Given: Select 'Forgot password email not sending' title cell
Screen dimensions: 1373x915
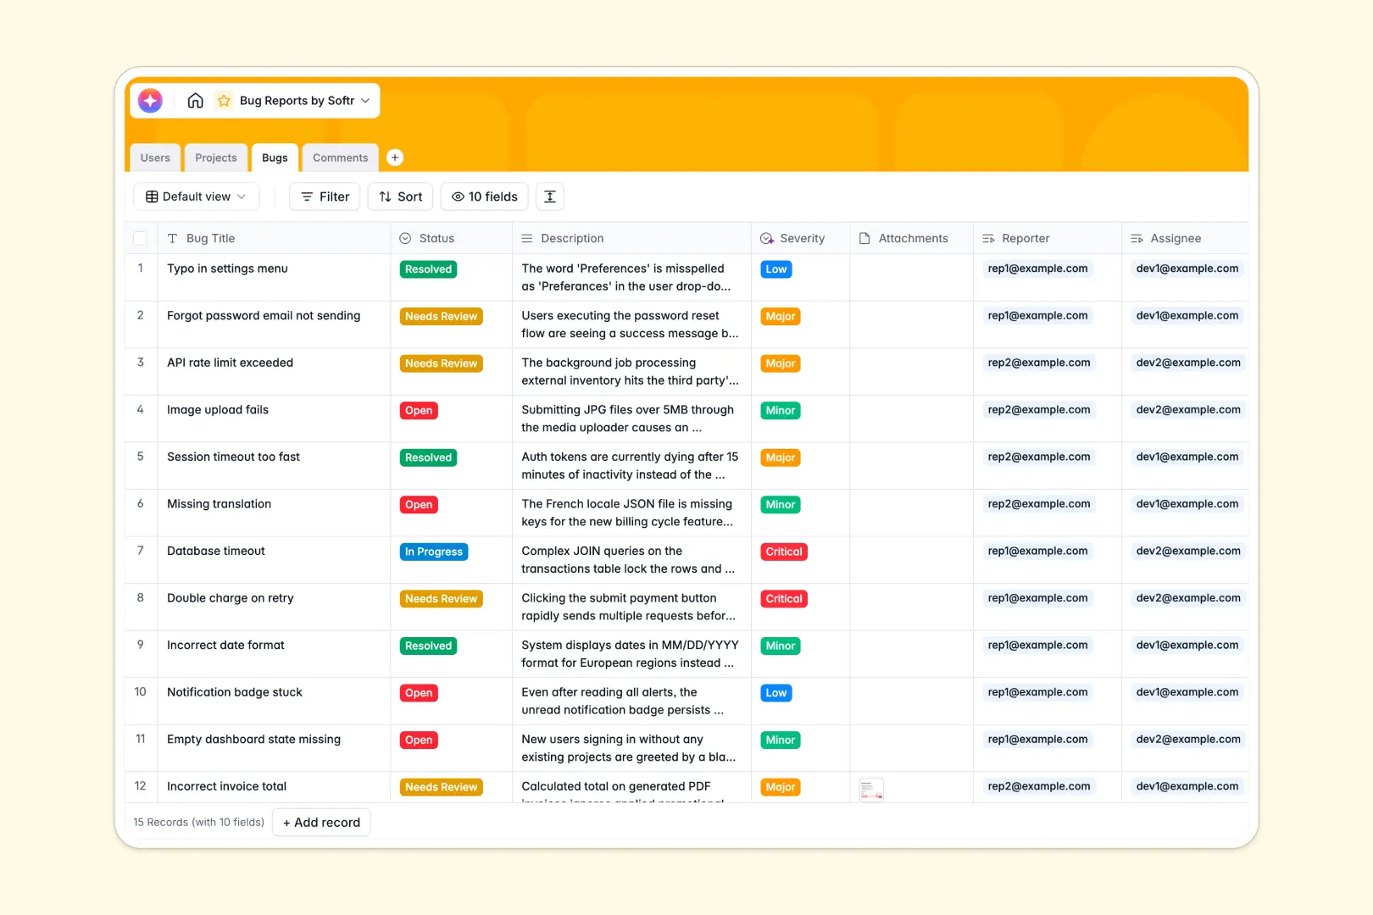Looking at the screenshot, I should click(274, 324).
